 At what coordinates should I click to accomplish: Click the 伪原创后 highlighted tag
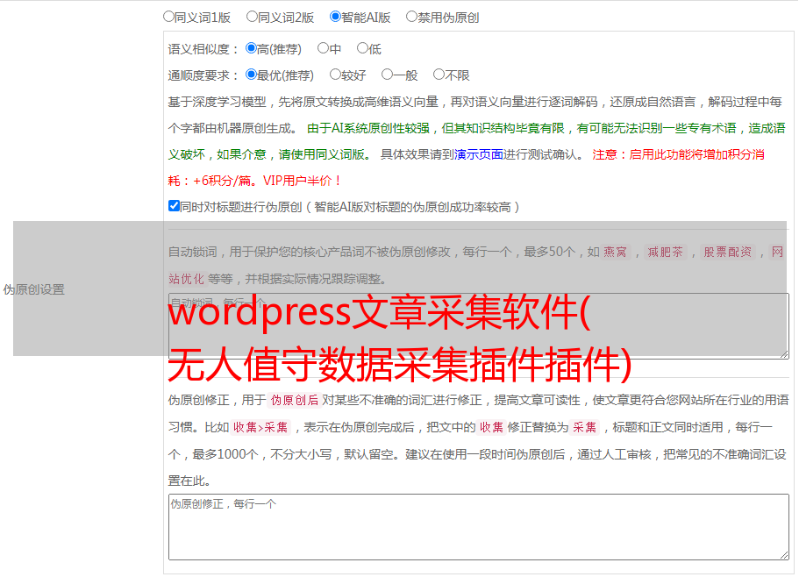tap(295, 400)
